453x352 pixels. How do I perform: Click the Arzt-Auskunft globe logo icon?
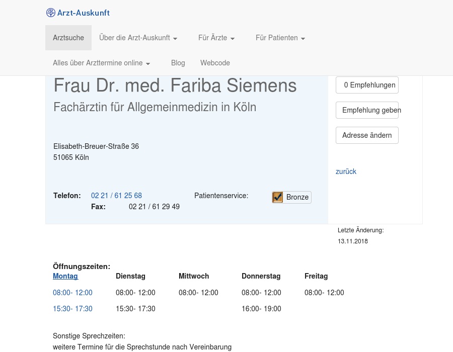pos(51,13)
